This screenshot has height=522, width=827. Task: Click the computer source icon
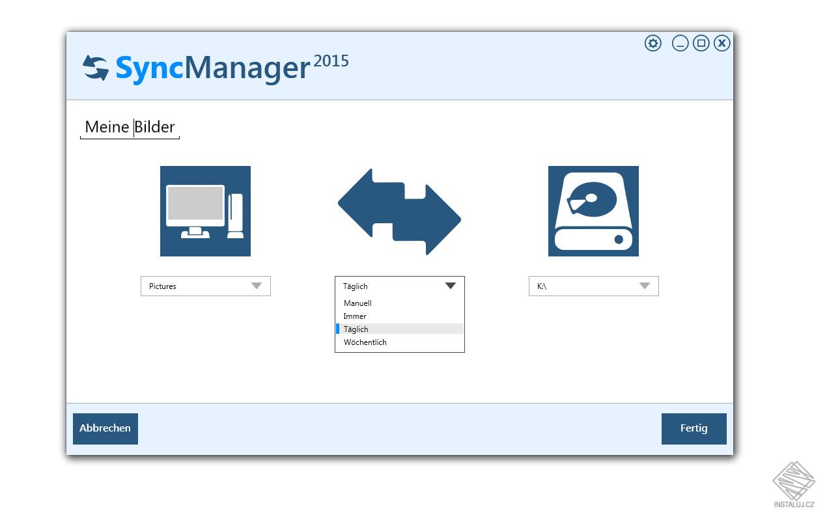[x=205, y=211]
